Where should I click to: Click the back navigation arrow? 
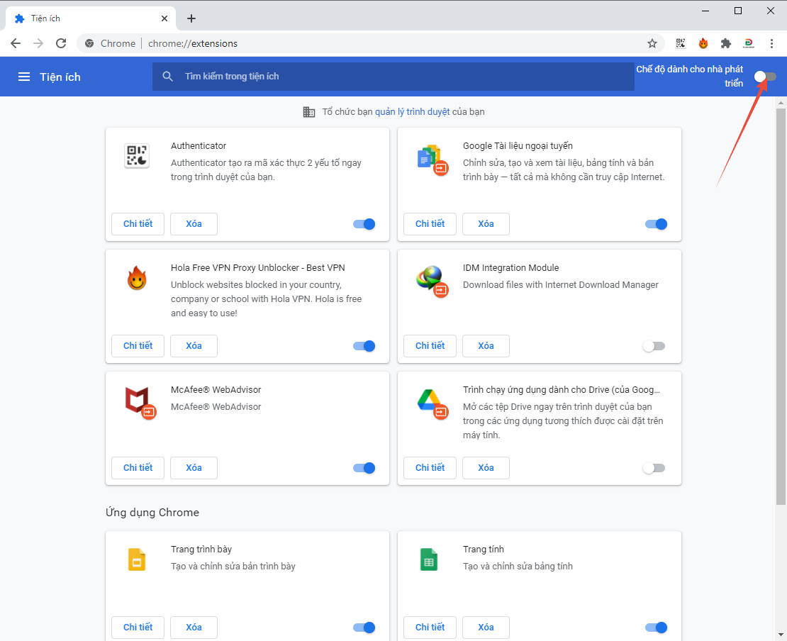coord(16,43)
